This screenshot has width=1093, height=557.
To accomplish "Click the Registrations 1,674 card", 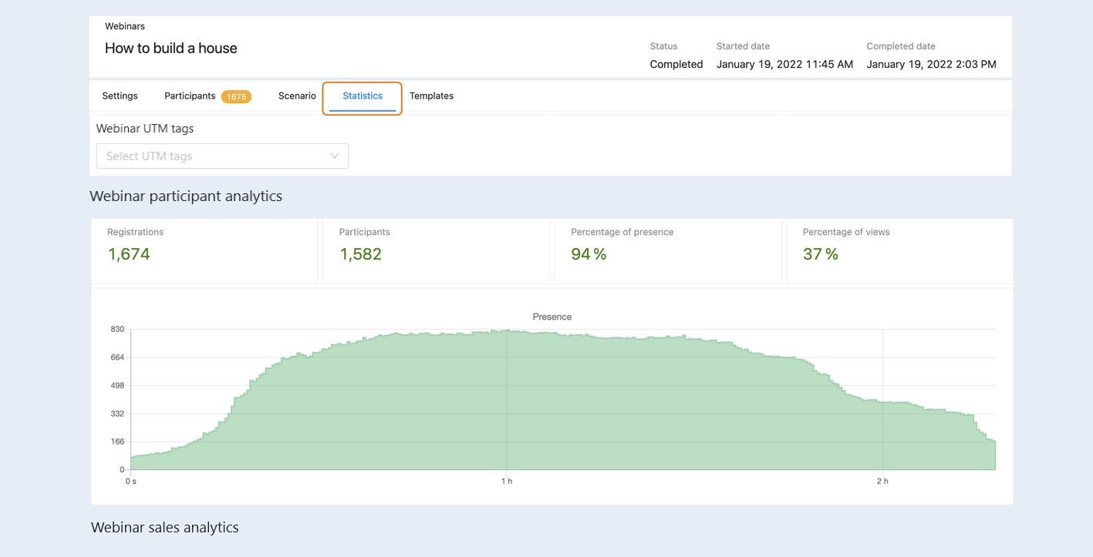I will [204, 251].
